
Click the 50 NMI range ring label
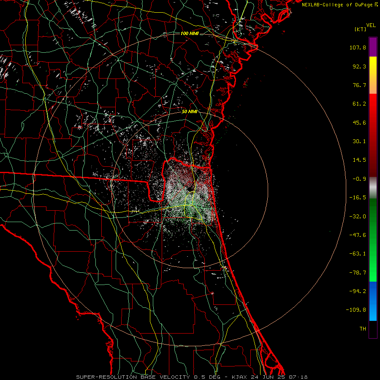pos(190,111)
